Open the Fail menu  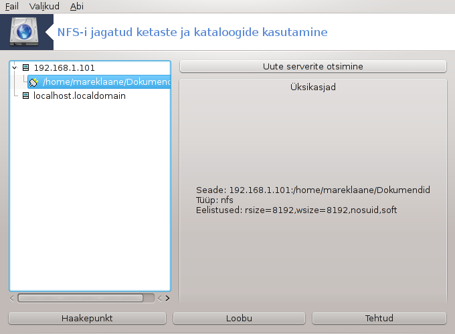click(x=12, y=6)
